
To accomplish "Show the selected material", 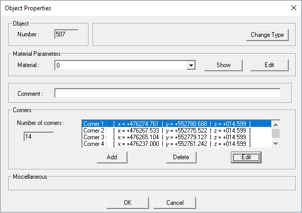I will (x=223, y=65).
